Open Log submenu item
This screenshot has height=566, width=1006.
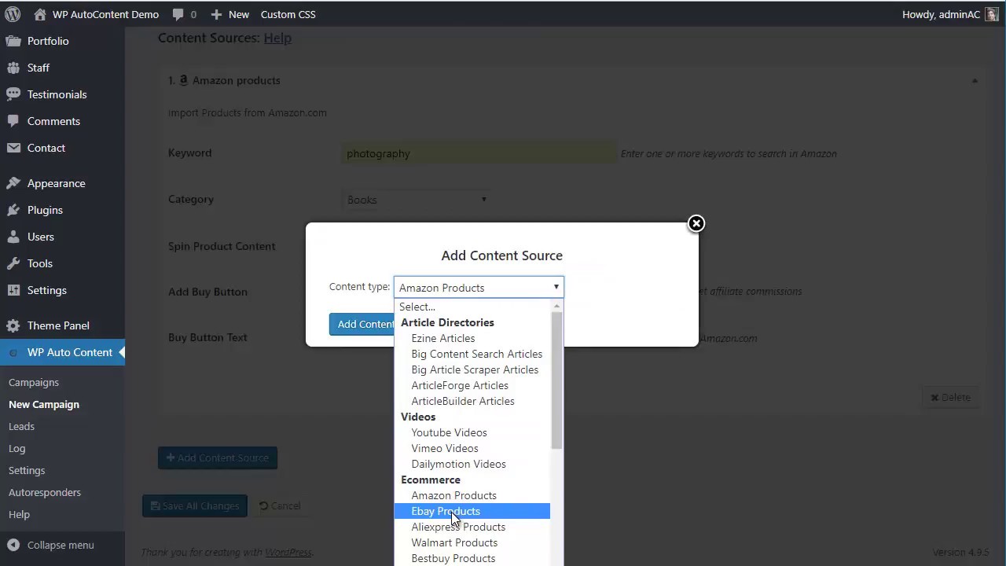coord(17,448)
